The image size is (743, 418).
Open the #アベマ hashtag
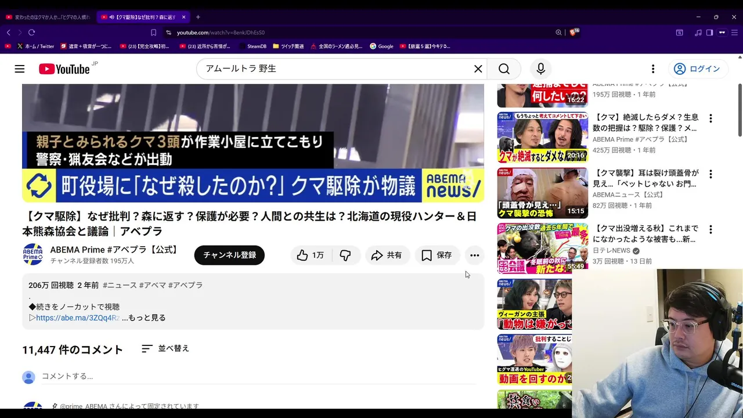152,285
